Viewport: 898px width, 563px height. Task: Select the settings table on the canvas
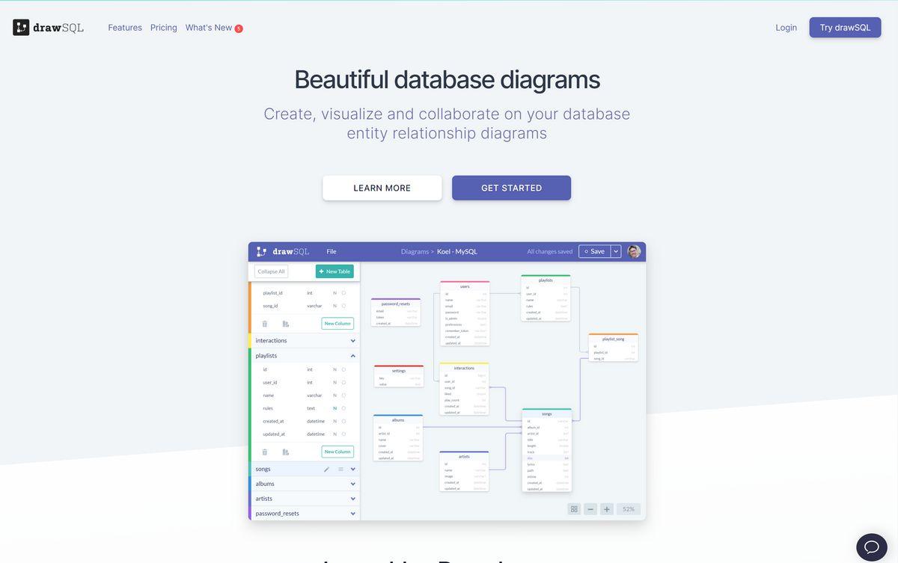pos(399,376)
